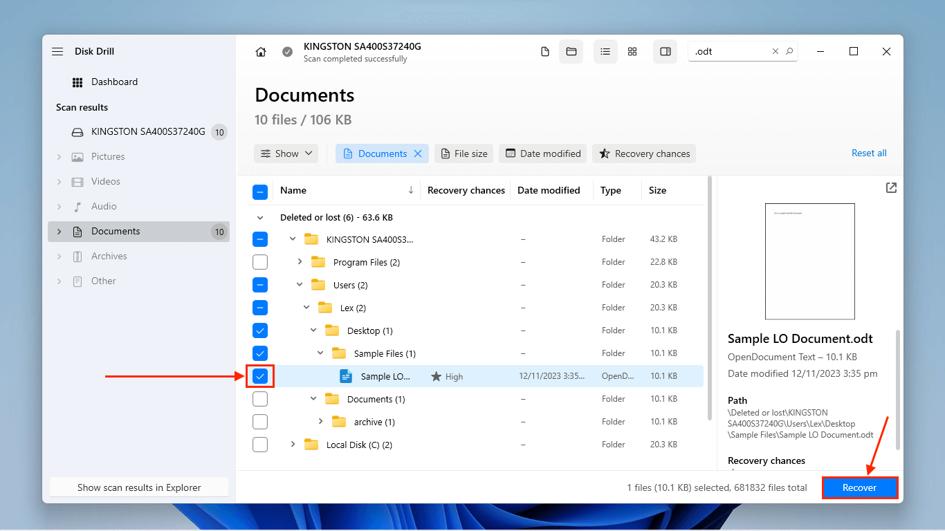Click the document preview thumbnail

pyautogui.click(x=810, y=261)
